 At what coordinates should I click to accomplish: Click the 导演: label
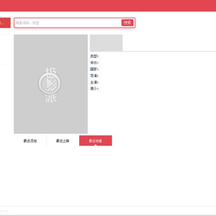point(94,76)
